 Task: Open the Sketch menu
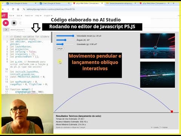[29, 15]
